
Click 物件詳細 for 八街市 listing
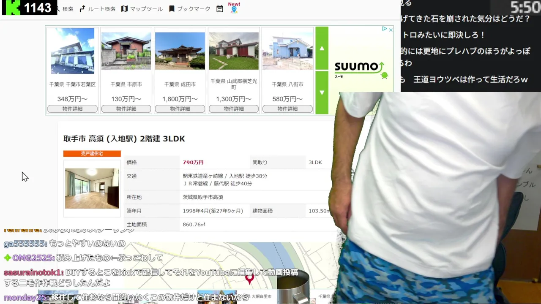[x=287, y=109]
